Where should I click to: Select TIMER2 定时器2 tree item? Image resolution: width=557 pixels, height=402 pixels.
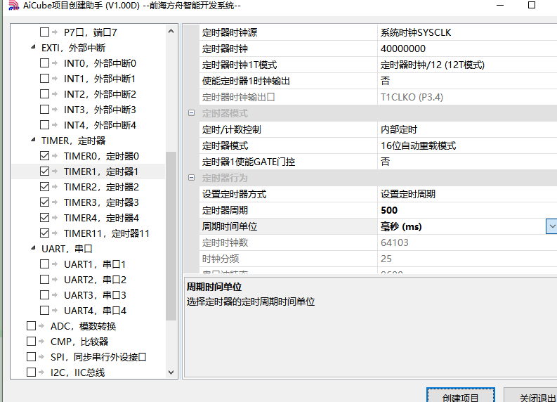tap(101, 187)
